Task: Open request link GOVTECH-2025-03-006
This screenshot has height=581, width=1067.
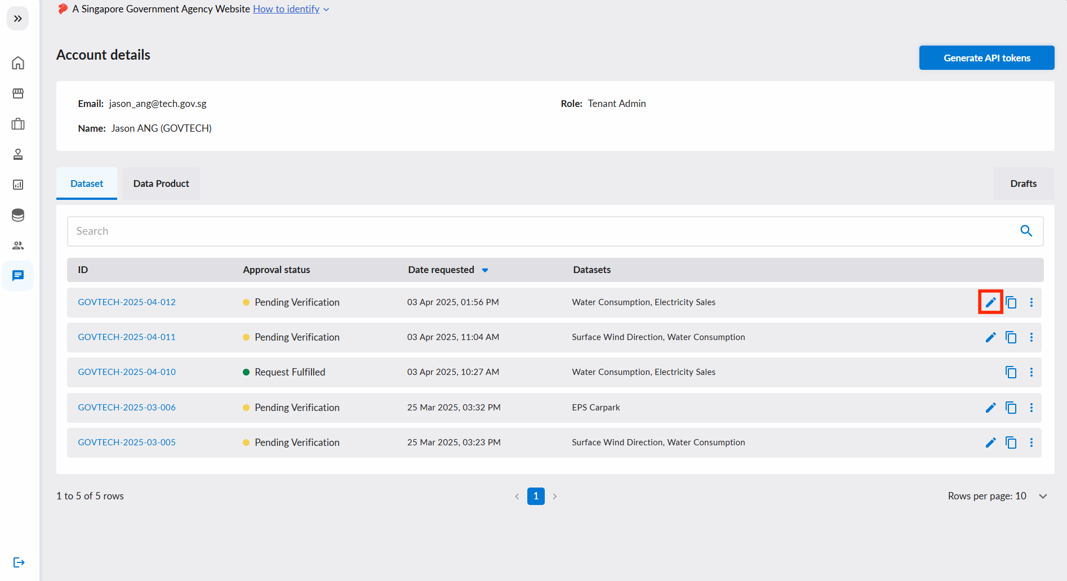Action: pyautogui.click(x=127, y=408)
